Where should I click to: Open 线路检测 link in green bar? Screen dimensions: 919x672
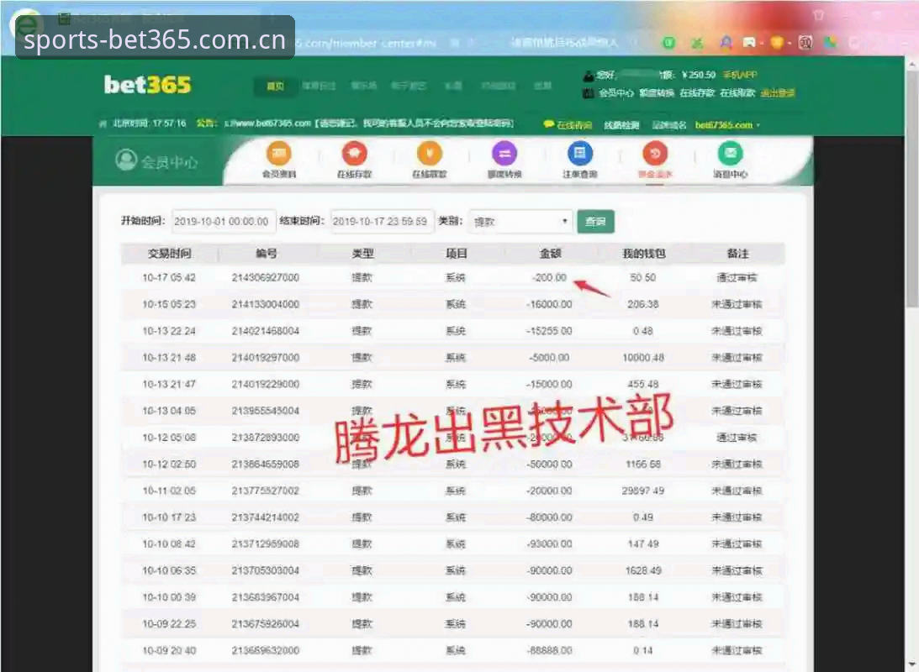click(622, 124)
